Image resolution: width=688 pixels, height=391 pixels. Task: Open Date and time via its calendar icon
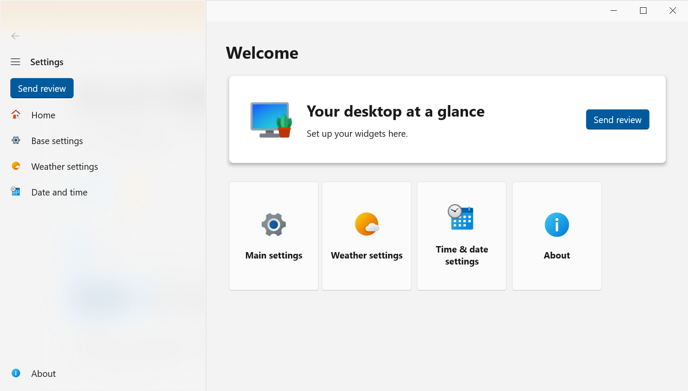coord(15,192)
